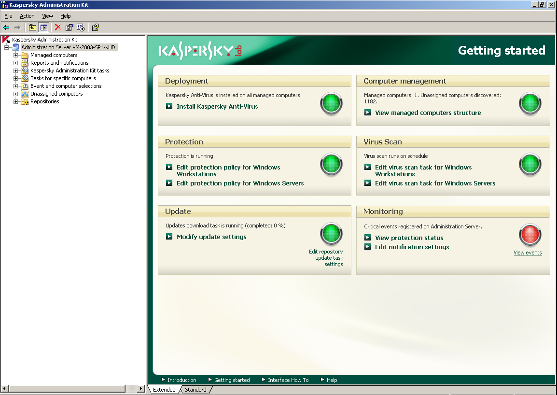Click the arrow icon beside Modify update settings
Viewport: 557px width, 395px height.
coord(169,237)
